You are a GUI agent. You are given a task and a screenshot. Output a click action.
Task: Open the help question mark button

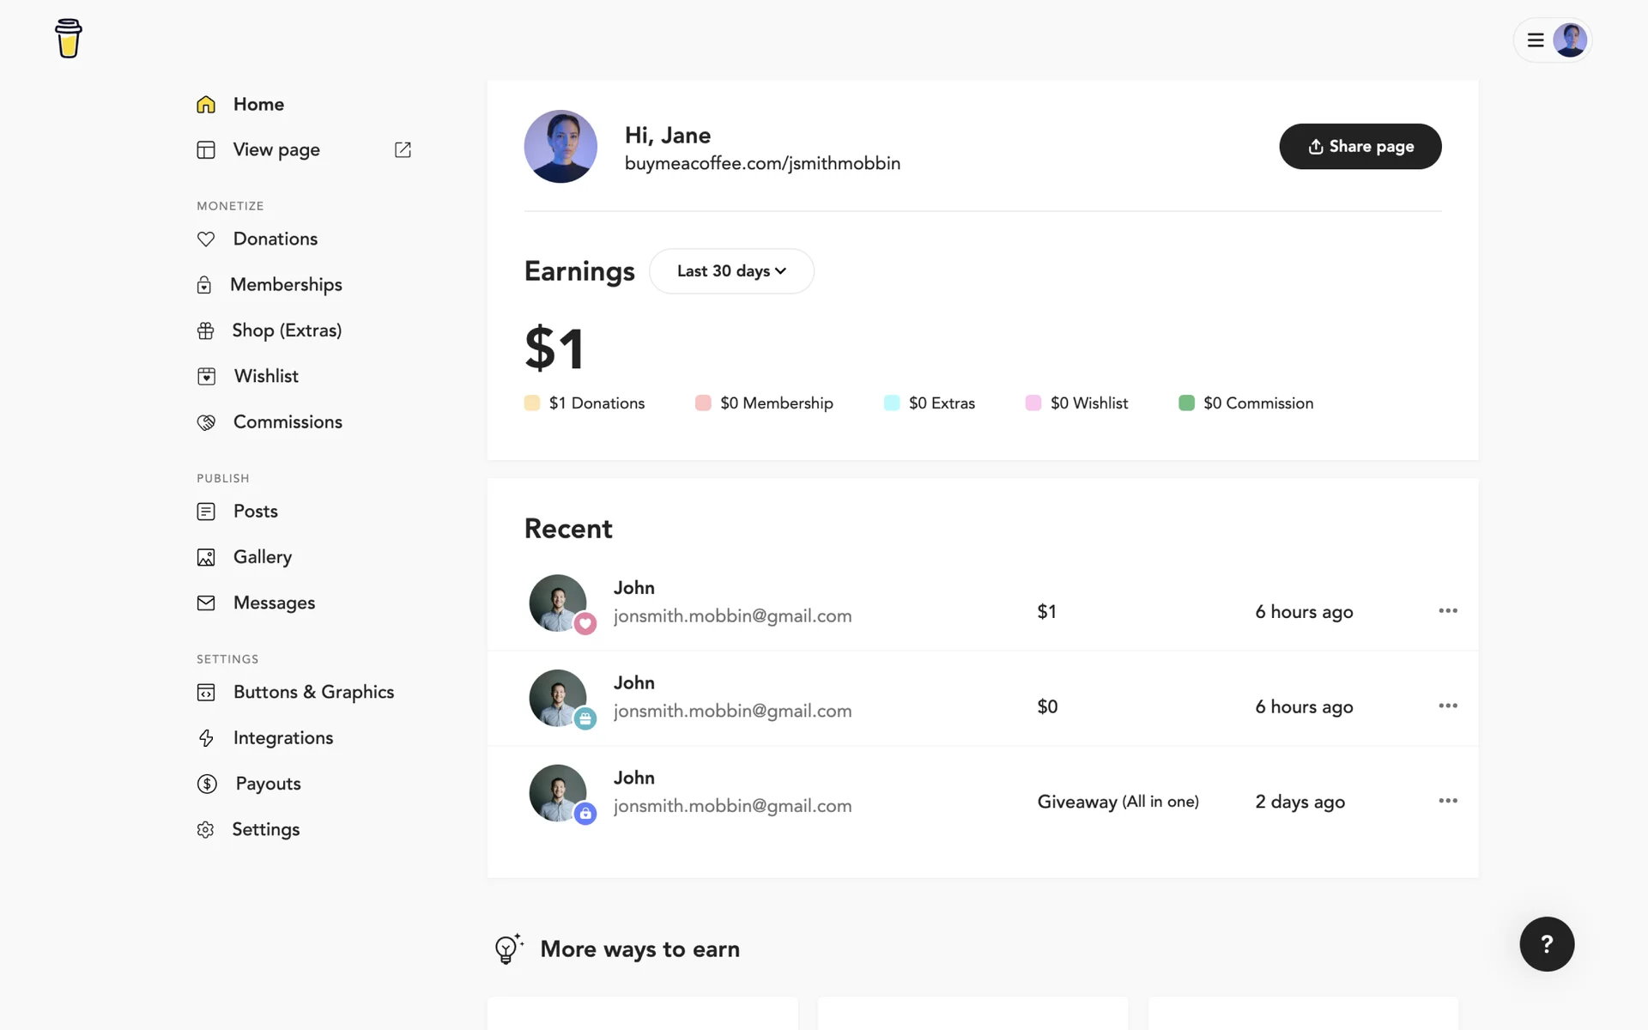tap(1547, 944)
